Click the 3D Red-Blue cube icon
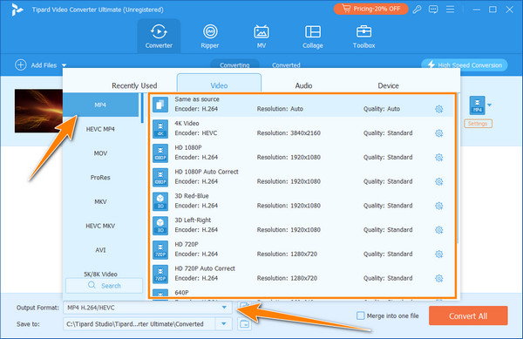Image resolution: width=523 pixels, height=339 pixels. coord(160,201)
